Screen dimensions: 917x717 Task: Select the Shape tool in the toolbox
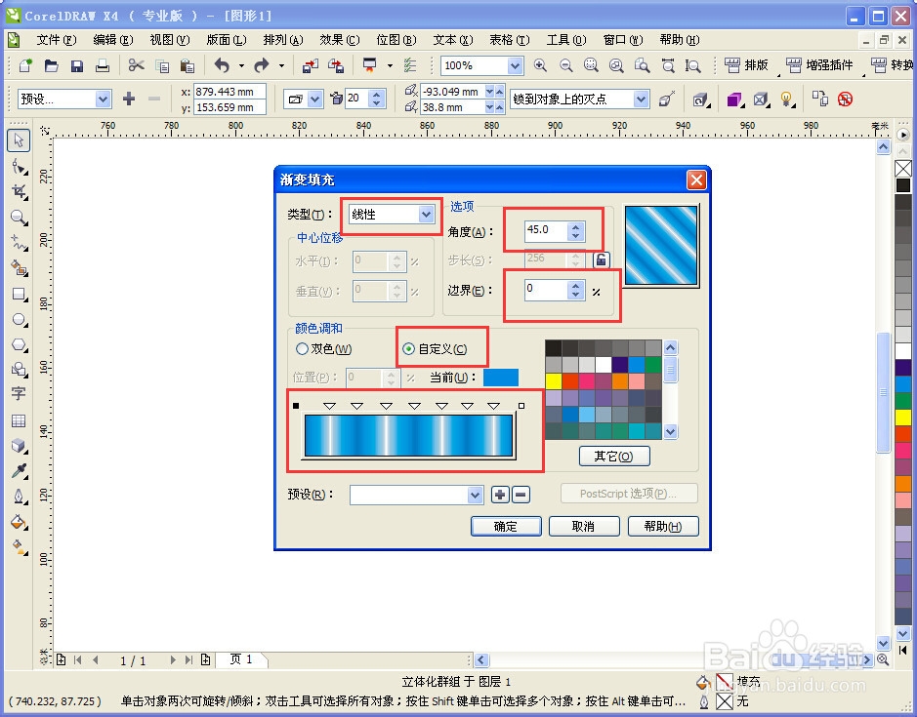coord(19,167)
